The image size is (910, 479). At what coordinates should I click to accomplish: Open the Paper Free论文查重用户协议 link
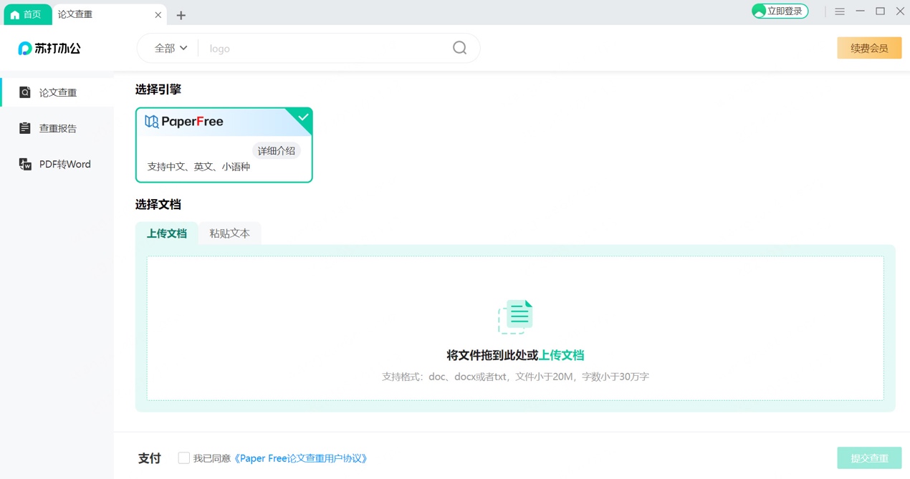tap(301, 458)
